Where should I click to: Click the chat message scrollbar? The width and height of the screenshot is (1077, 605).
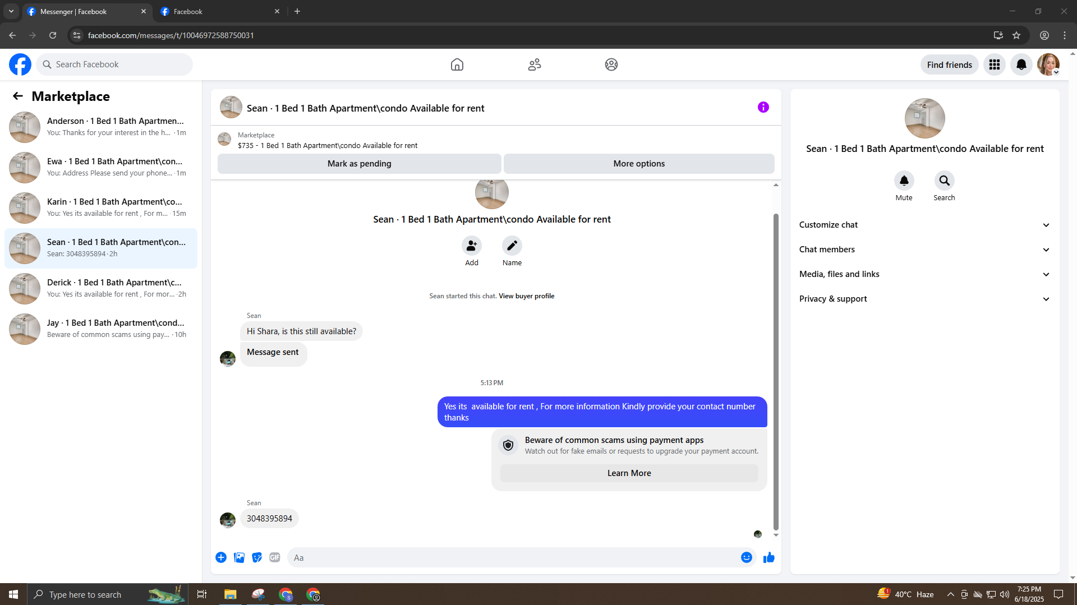coord(776,371)
